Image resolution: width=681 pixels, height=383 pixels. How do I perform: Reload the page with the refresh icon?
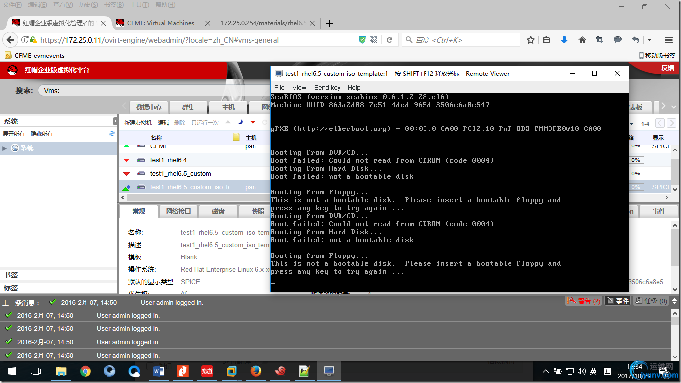[390, 40]
